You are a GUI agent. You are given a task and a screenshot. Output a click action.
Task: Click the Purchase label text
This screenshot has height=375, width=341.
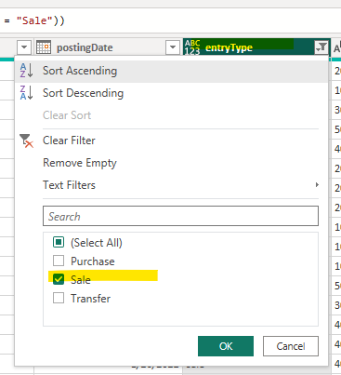93,261
